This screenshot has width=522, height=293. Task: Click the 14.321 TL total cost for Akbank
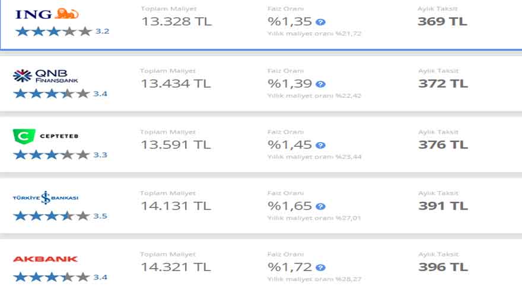tap(176, 267)
